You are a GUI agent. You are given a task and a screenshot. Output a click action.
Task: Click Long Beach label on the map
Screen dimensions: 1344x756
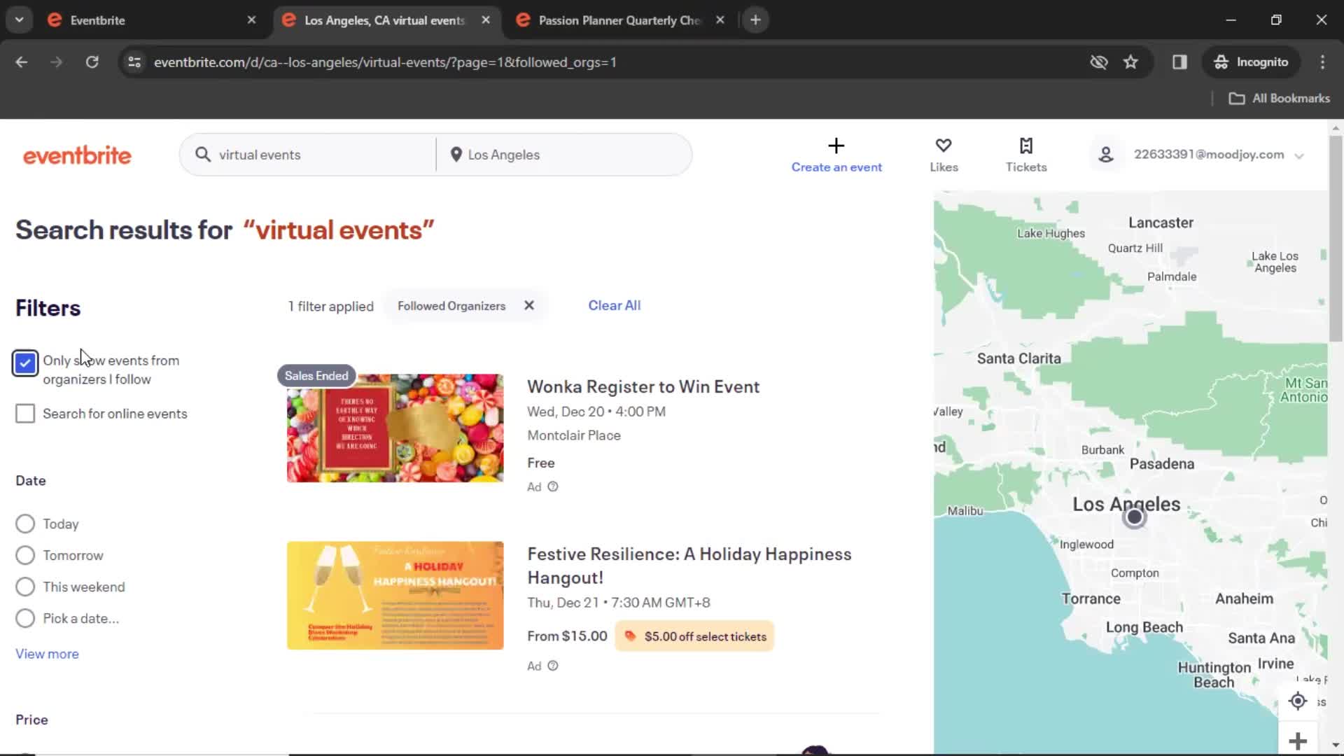coord(1144,627)
